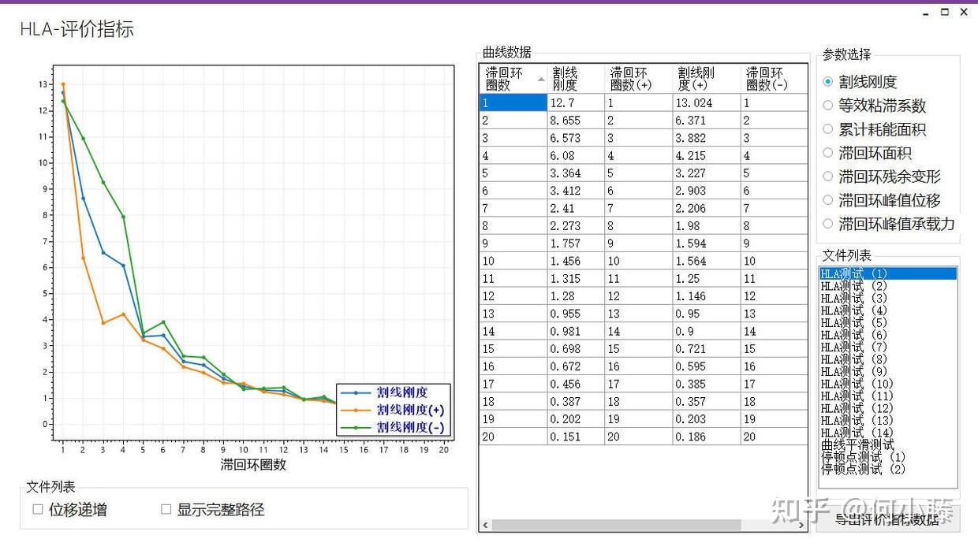Click table cell with value 3.364
This screenshot has height=550, width=978.
click(x=576, y=173)
